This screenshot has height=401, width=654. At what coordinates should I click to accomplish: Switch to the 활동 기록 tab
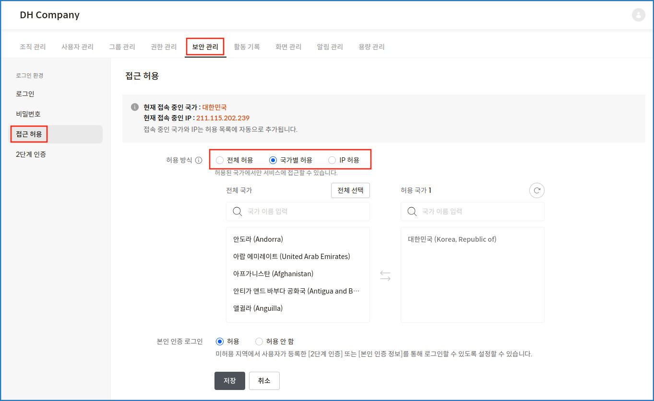247,47
